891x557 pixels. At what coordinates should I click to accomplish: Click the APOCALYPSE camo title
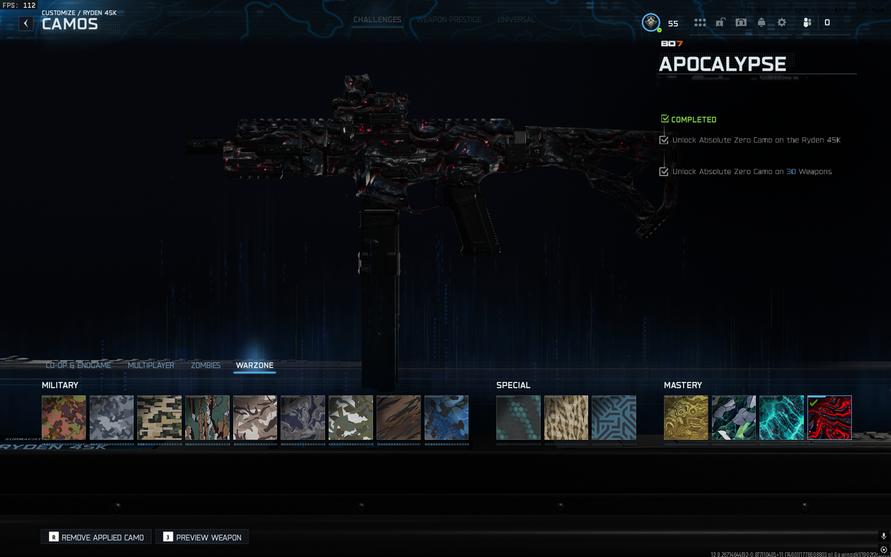pos(723,64)
